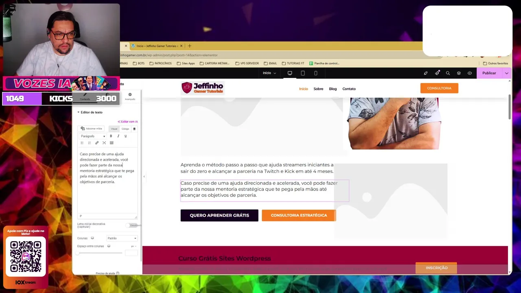The image size is (521, 293).
Task: Change Colunas responsive device icon
Action: 92,238
